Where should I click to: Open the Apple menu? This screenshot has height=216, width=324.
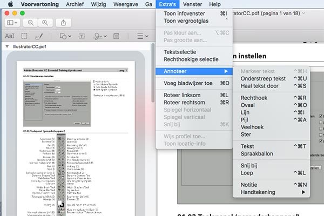[x=11, y=4]
